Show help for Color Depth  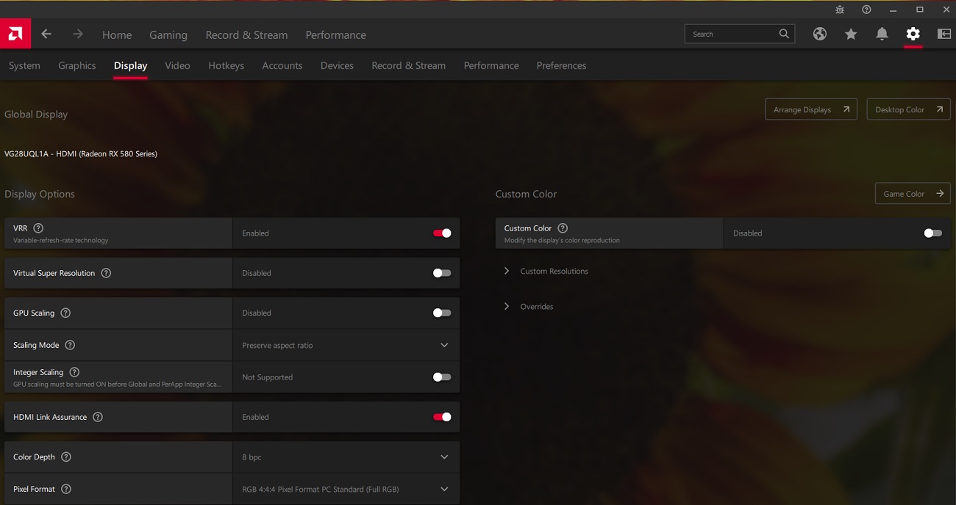[66, 457]
